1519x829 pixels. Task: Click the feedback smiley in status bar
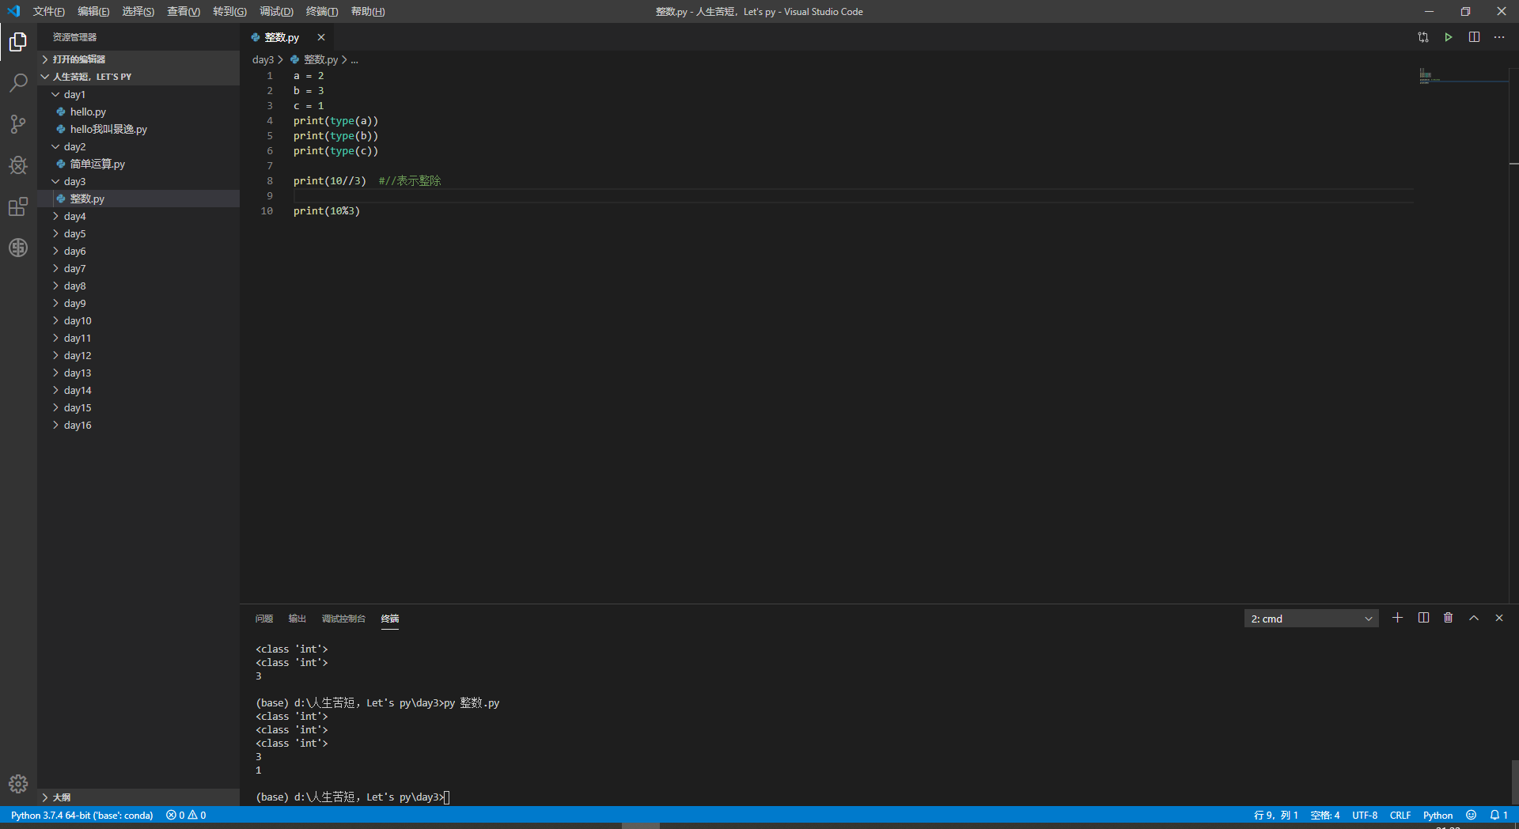click(1471, 815)
